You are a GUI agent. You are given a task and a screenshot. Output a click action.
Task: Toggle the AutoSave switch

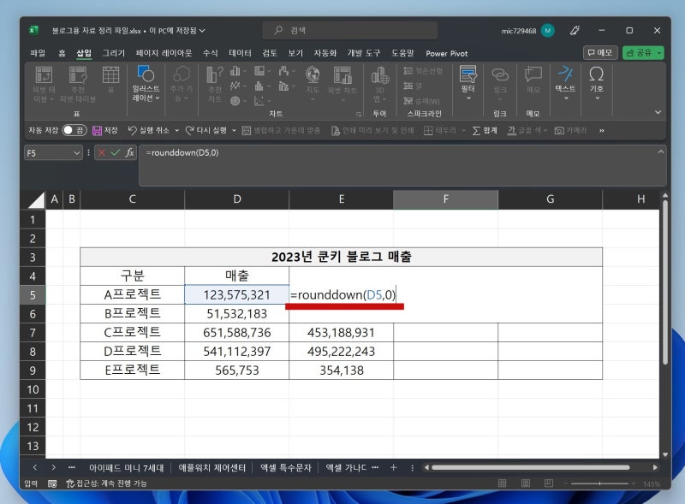[74, 130]
